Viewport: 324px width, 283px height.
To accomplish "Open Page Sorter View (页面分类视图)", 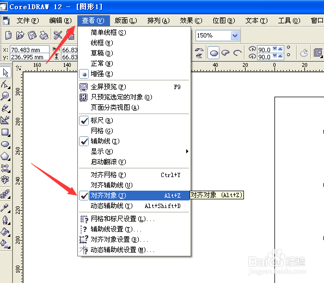I will click(x=134, y=108).
